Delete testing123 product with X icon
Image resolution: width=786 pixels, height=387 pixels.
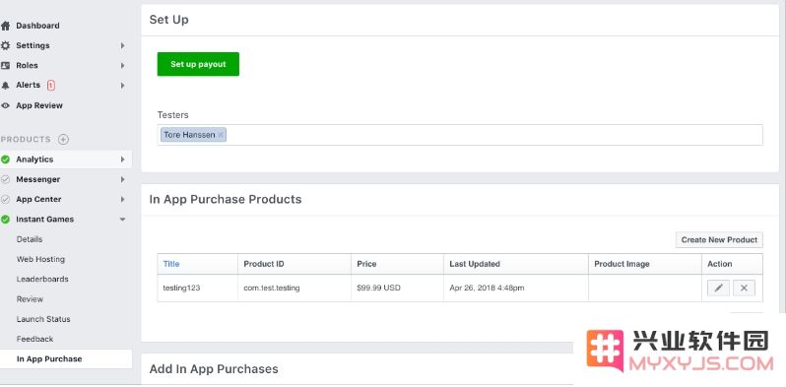click(744, 288)
